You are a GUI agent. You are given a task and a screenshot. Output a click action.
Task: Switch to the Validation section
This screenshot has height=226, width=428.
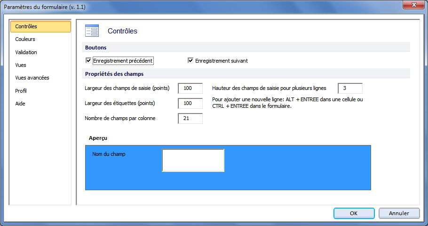[26, 52]
